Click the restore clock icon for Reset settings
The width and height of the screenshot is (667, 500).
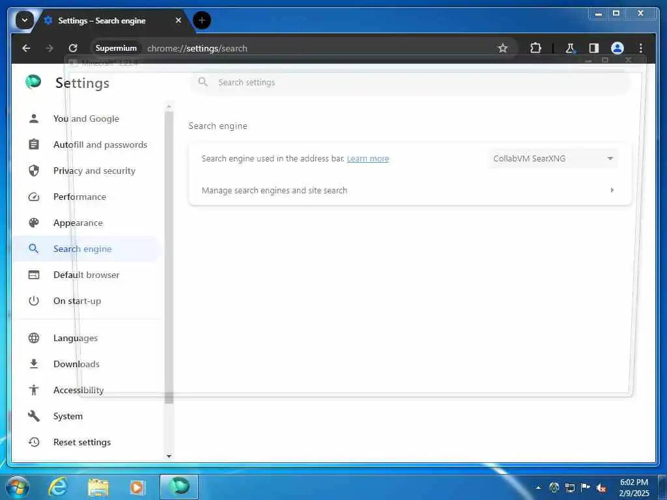click(x=34, y=442)
